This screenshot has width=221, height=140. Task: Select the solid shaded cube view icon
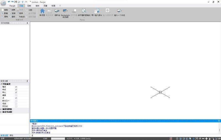(190, 139)
